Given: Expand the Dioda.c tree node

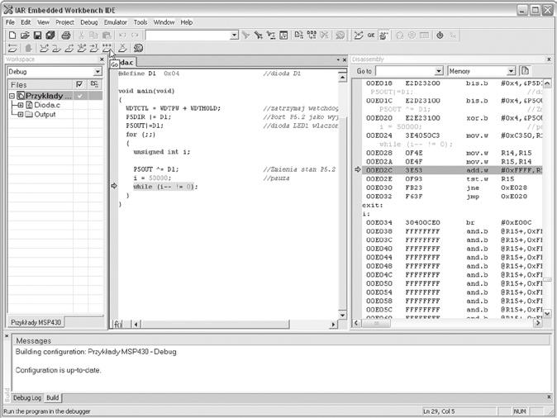Looking at the screenshot, I should [x=21, y=105].
